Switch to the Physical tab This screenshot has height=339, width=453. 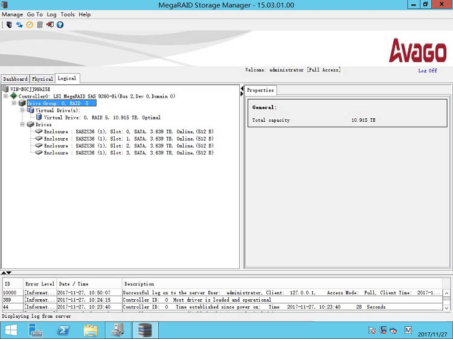click(42, 79)
